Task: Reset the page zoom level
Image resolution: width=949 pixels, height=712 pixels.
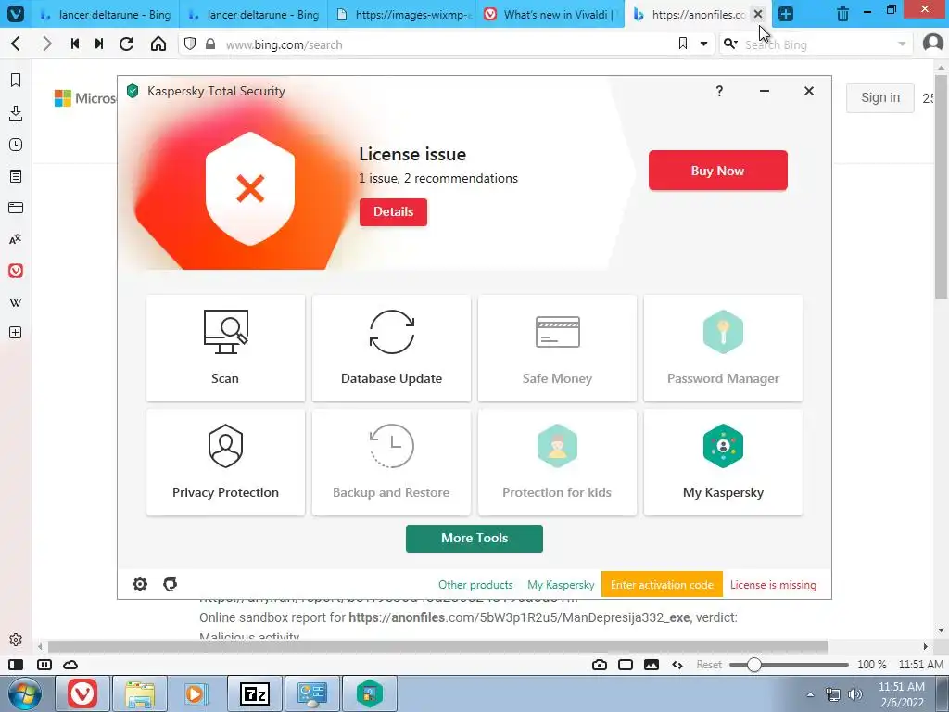Action: coord(709,665)
